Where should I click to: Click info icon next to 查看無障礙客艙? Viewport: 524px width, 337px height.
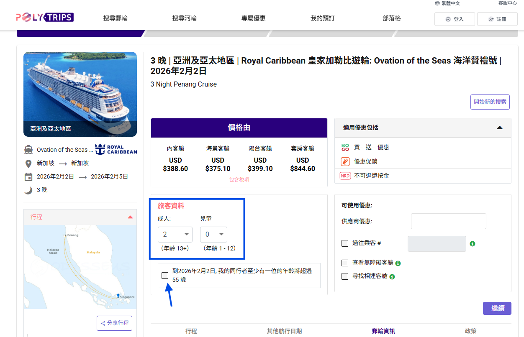coord(398,263)
